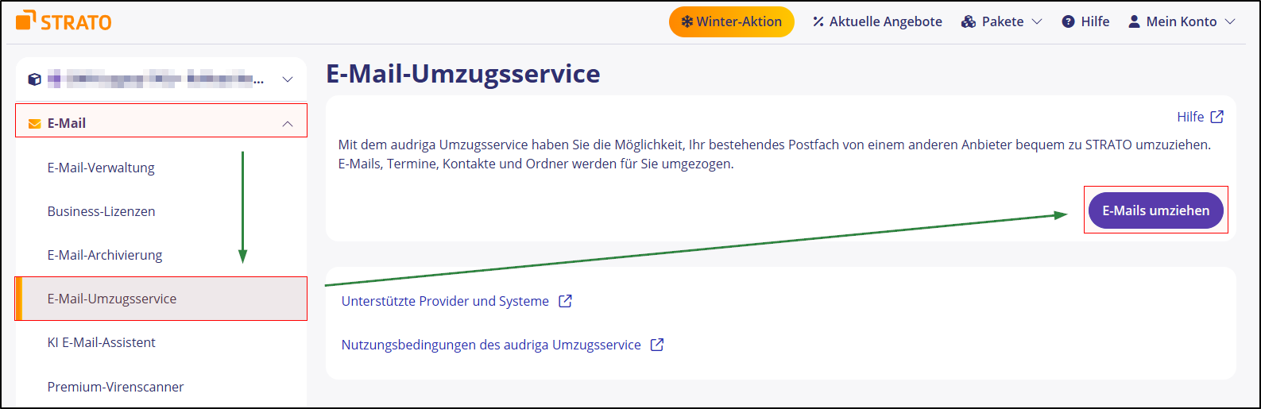Expand the blurred package selector chevron
The width and height of the screenshot is (1261, 409).
click(x=288, y=79)
